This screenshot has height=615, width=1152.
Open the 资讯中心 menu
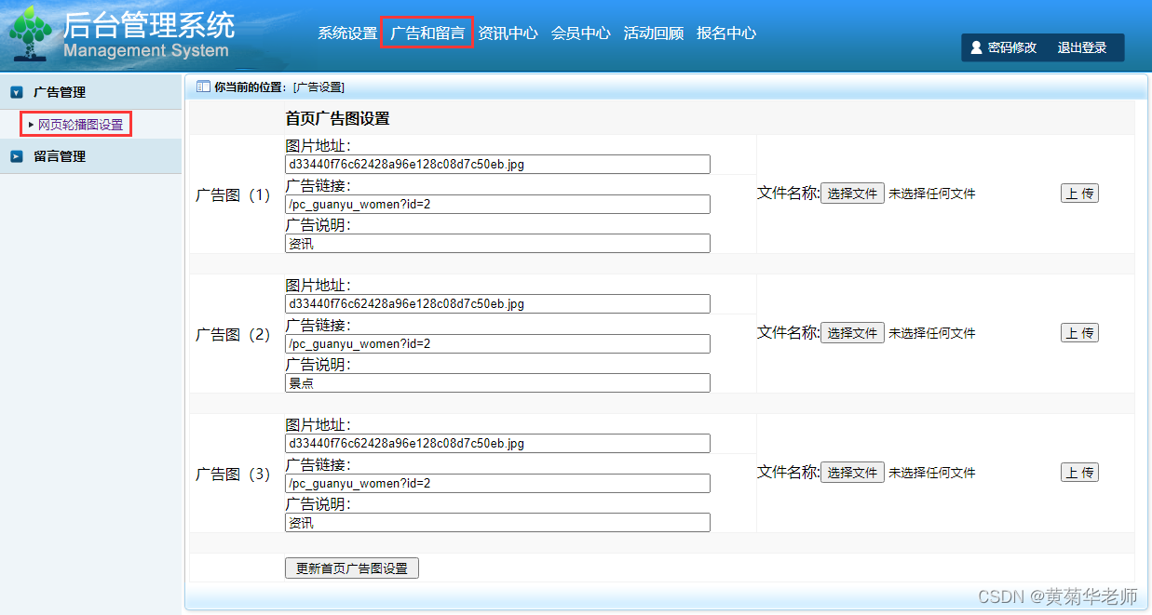pos(508,33)
